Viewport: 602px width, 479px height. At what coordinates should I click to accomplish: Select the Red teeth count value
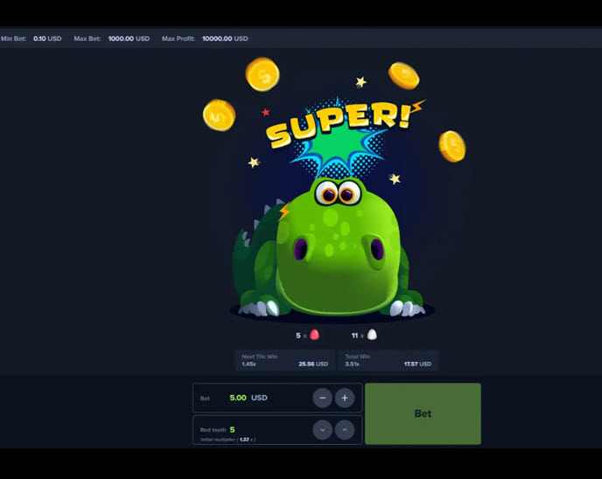point(232,429)
